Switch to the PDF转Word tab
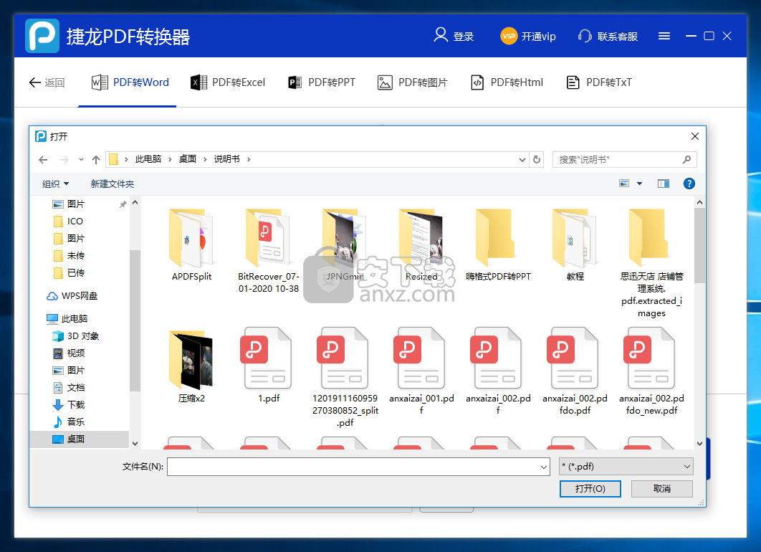761x552 pixels. 130,82
